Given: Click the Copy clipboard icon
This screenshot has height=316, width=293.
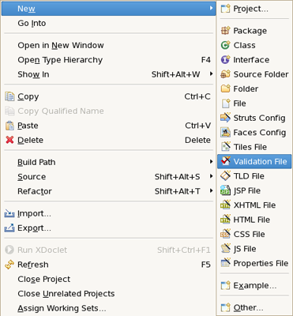Looking at the screenshot, I should [9, 96].
